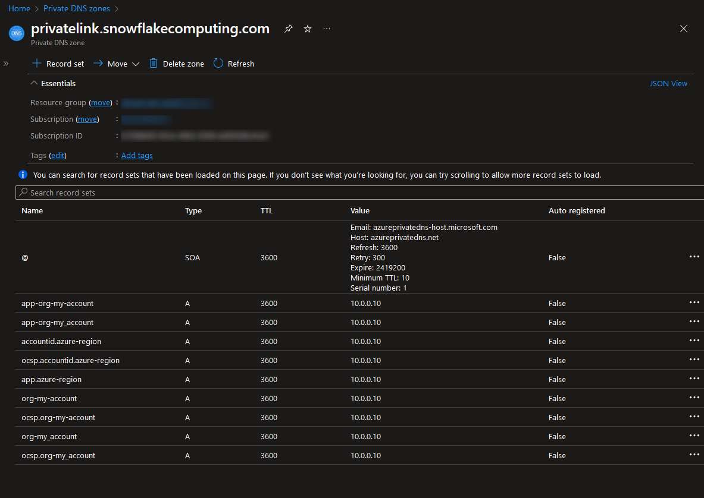Image resolution: width=704 pixels, height=498 pixels.
Task: Open ellipsis menu for ocsp.org-my_account record
Action: 694,455
